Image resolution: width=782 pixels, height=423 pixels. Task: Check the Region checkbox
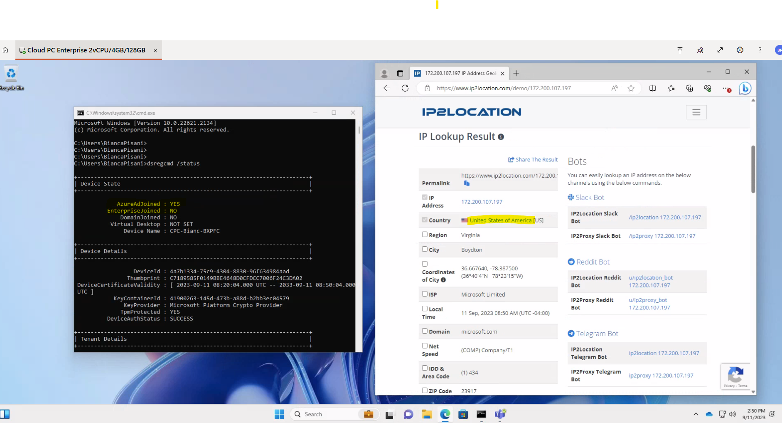pos(425,235)
